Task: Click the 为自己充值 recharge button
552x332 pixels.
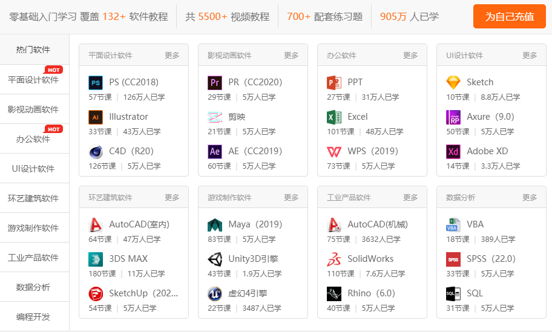Action: (x=510, y=16)
